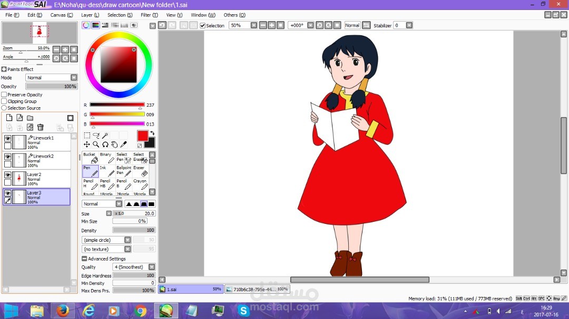This screenshot has width=569, height=319.
Task: Hide the Layer2 layer
Action: coord(7,175)
